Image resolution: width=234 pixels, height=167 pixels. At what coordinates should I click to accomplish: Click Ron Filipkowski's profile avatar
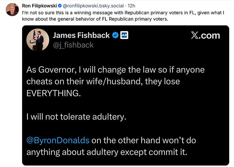[x=12, y=10]
